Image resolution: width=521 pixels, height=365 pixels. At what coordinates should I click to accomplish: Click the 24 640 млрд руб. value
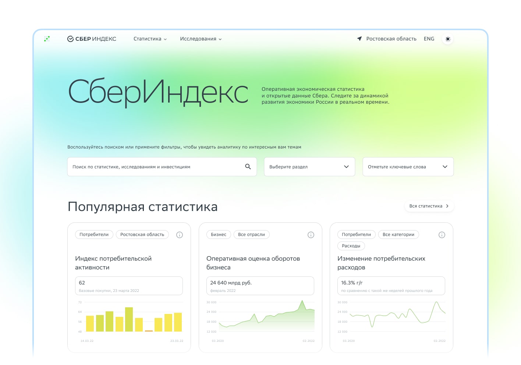point(231,283)
